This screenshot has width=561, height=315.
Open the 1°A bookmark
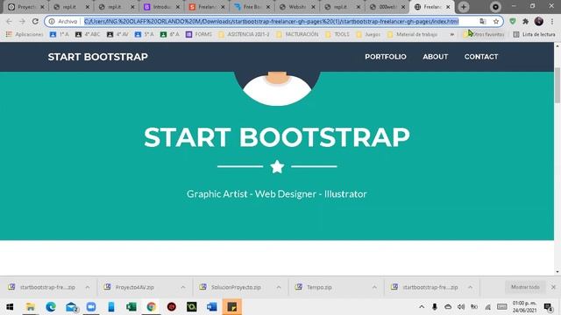point(60,34)
